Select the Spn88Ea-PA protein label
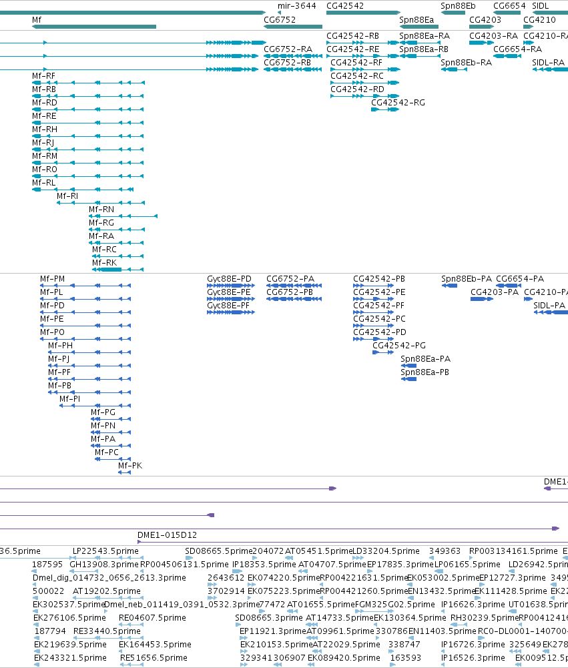Image resolution: width=568 pixels, height=668 pixels. pos(426,359)
